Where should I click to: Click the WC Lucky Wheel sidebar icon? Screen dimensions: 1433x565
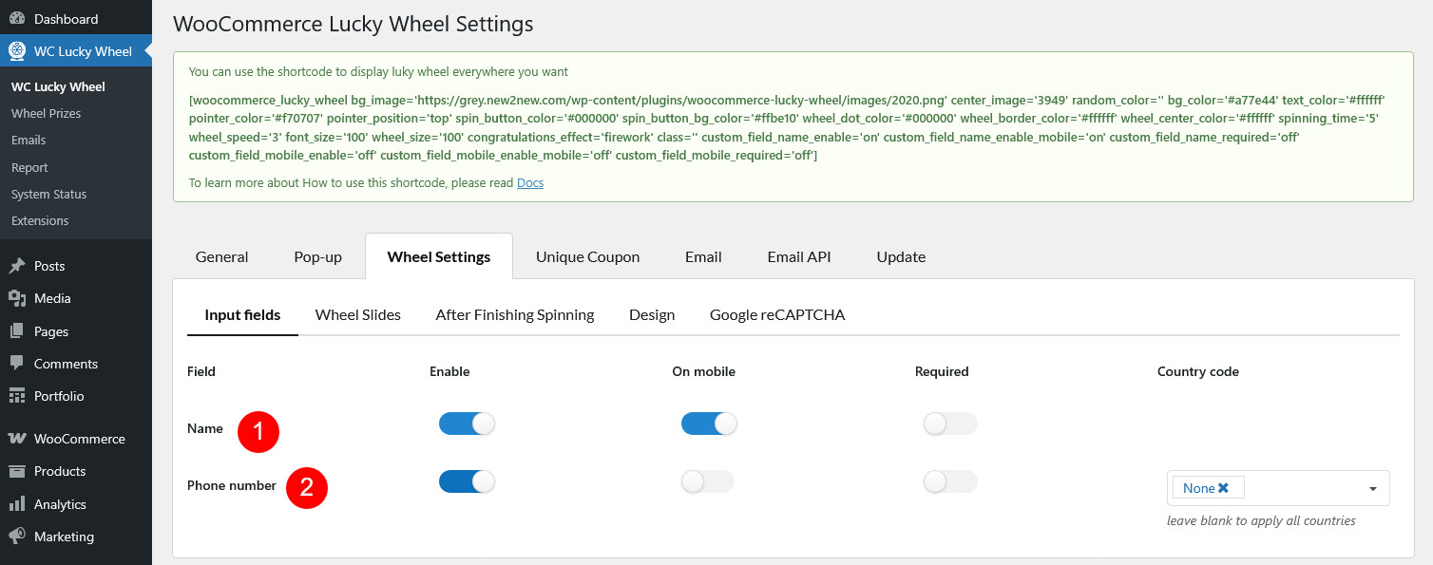pyautogui.click(x=17, y=51)
